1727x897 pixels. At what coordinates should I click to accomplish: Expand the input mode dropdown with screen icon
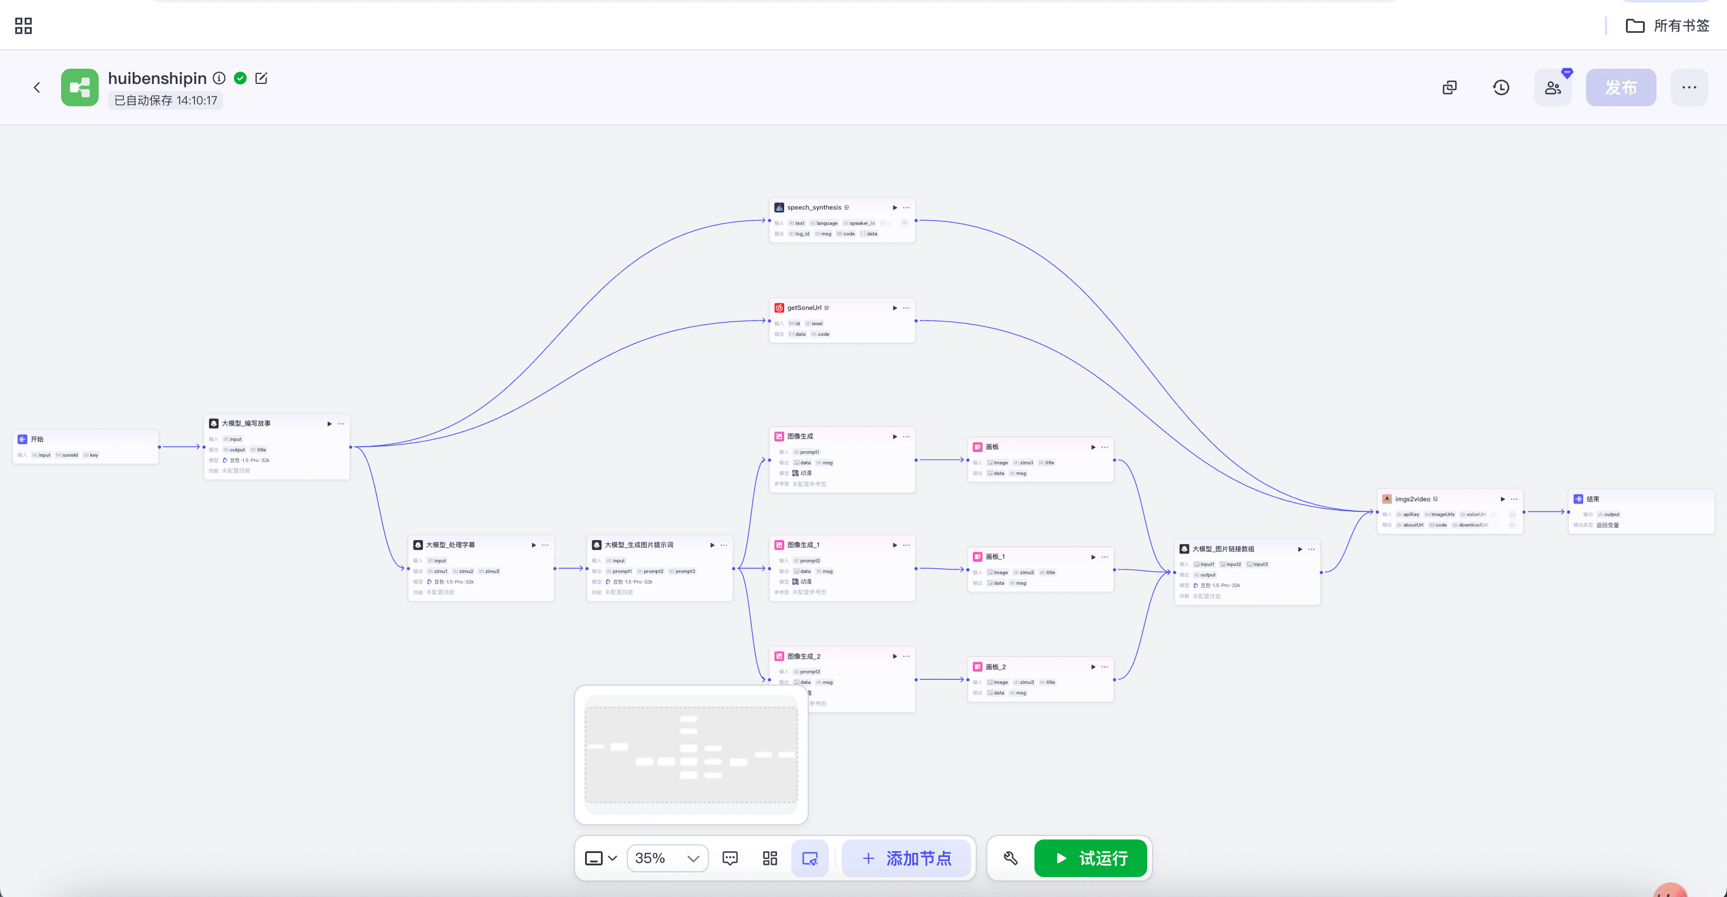601,858
